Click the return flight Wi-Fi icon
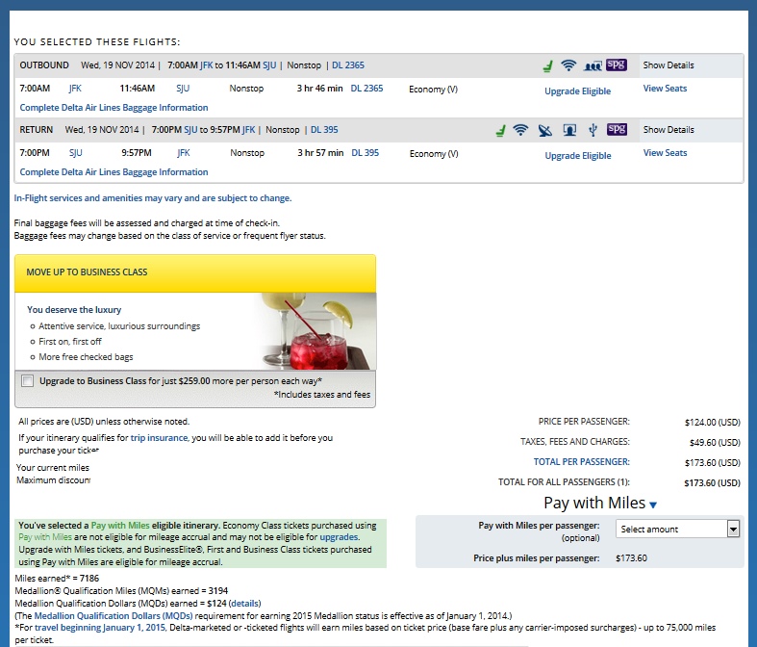Image resolution: width=757 pixels, height=647 pixels. coord(521,130)
